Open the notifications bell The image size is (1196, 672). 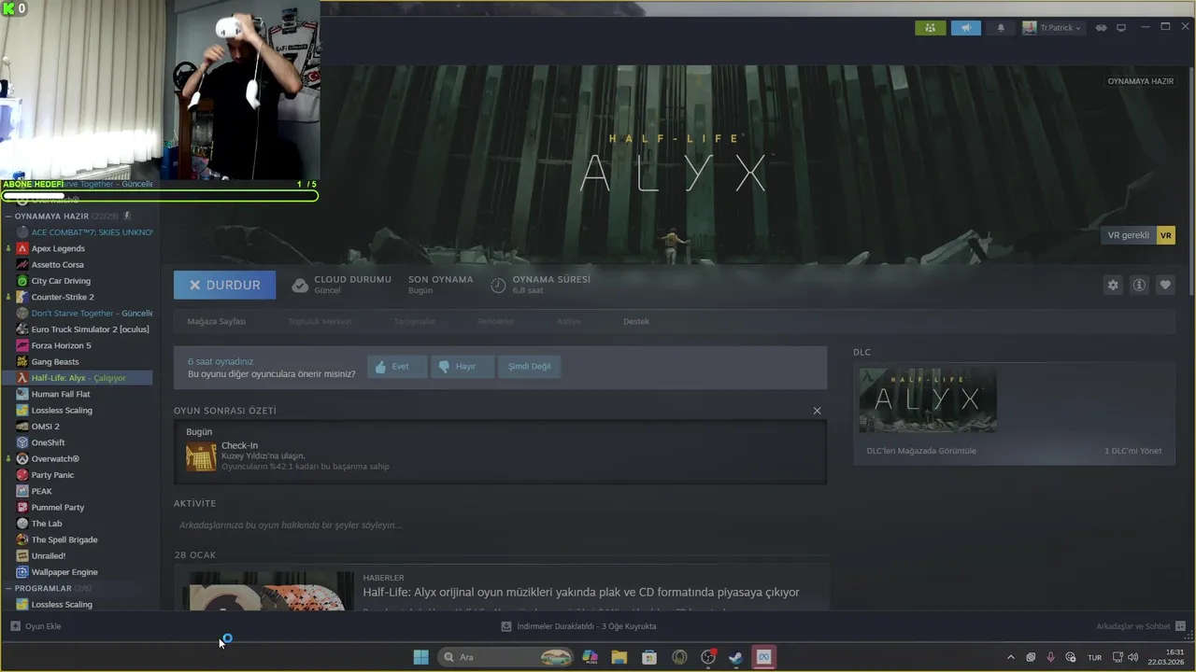pyautogui.click(x=1001, y=28)
